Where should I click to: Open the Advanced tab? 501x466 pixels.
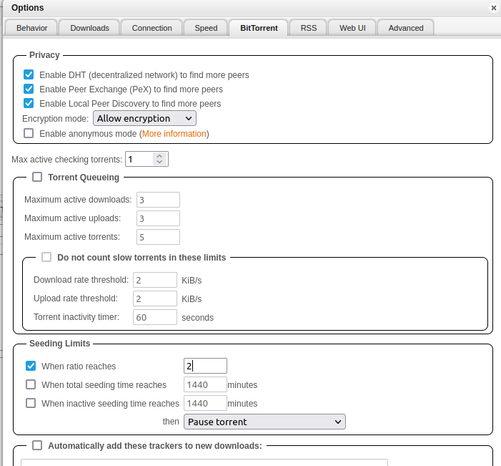(x=405, y=28)
